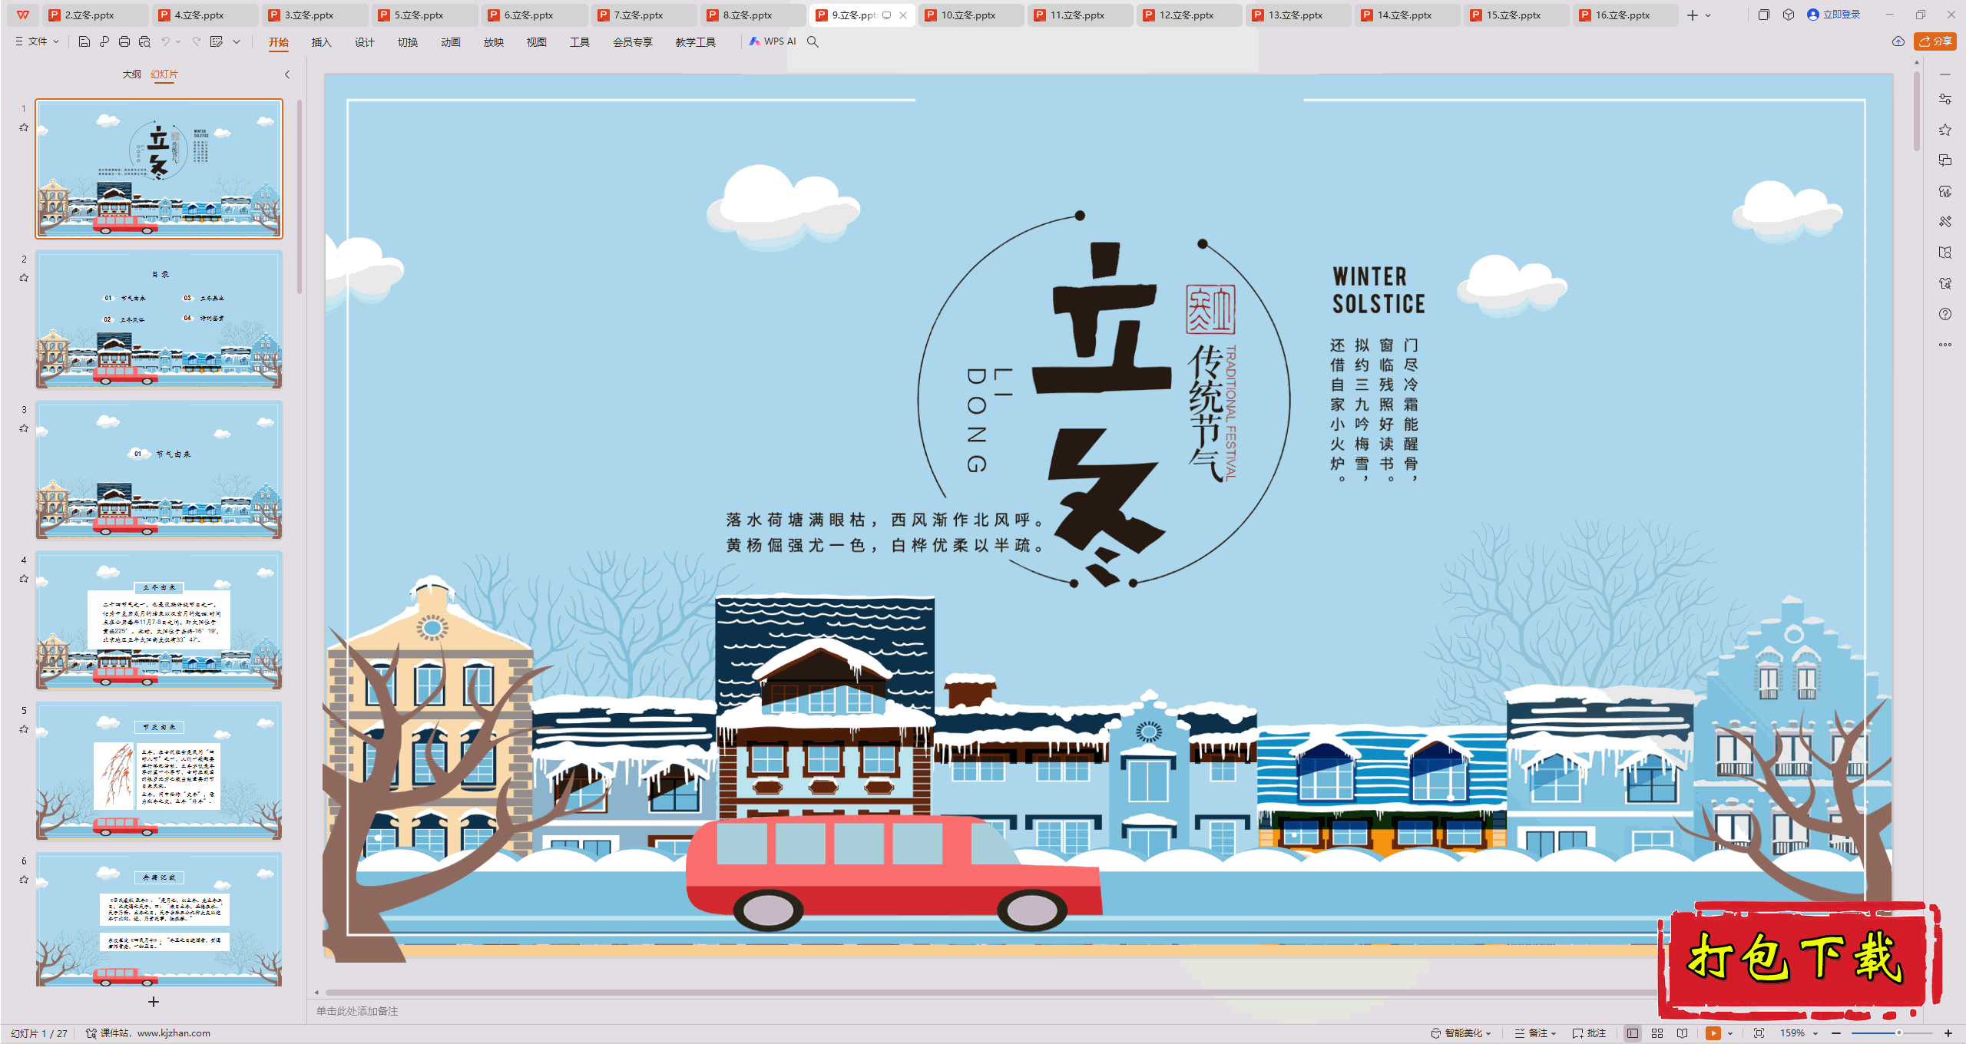Click the design tools icon in right sidebar
The image size is (1966, 1044).
click(x=1944, y=222)
